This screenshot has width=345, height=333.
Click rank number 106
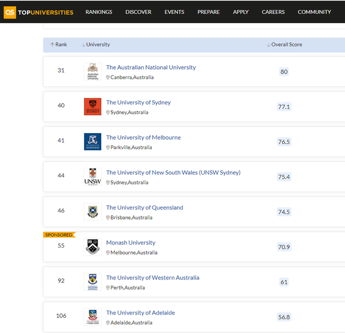(61, 316)
